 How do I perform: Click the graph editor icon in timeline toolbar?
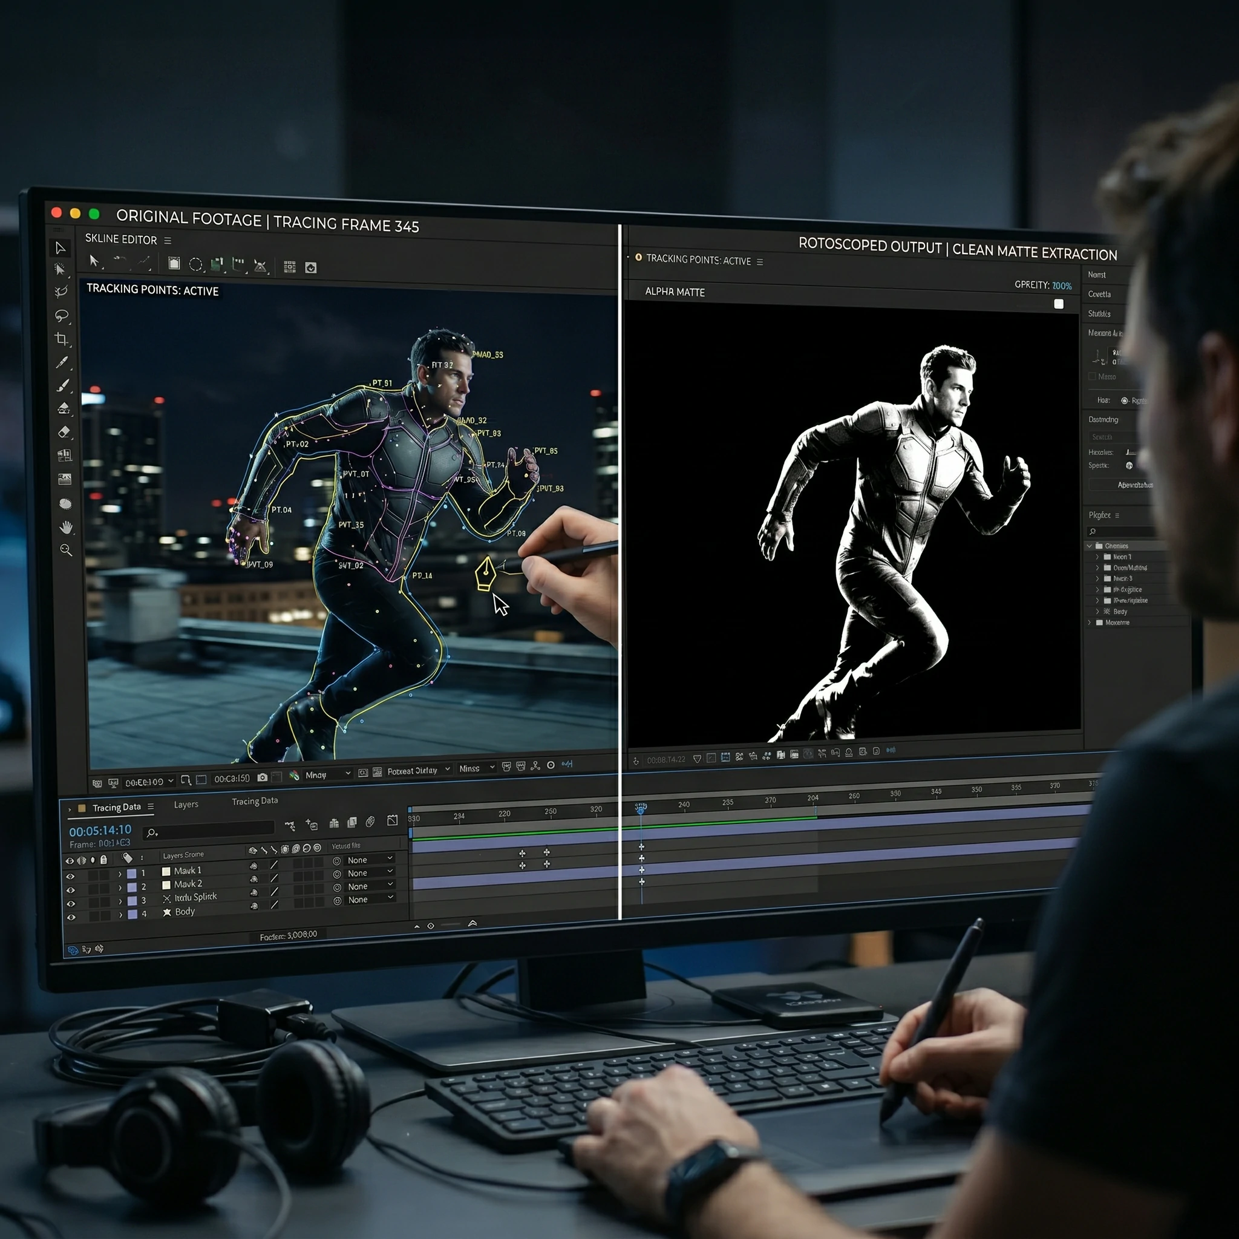393,820
